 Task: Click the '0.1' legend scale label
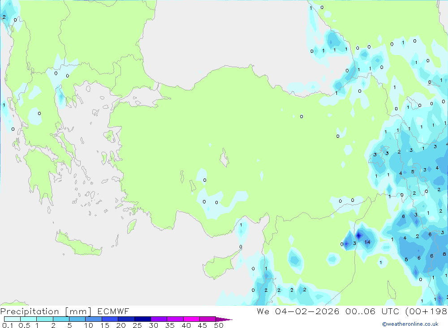click(8, 325)
